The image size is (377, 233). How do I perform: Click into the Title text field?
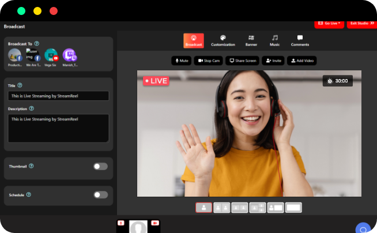pos(59,96)
